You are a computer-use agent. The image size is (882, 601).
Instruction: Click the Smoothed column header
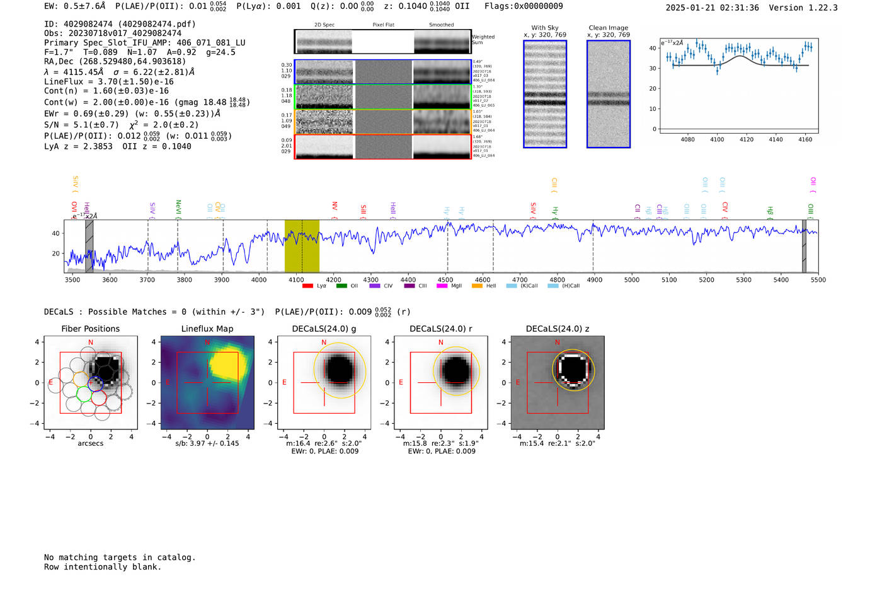click(x=441, y=25)
